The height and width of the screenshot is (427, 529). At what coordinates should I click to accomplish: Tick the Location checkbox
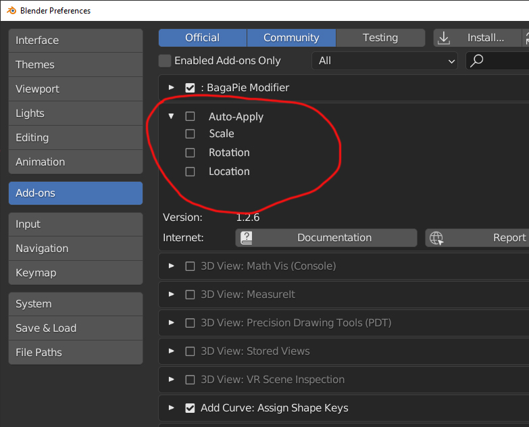pos(190,172)
